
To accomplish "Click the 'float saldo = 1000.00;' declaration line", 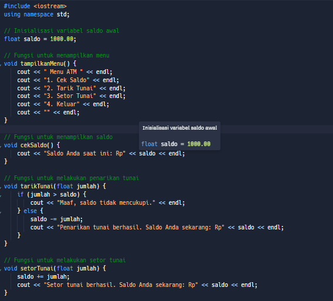I will 40,39.
